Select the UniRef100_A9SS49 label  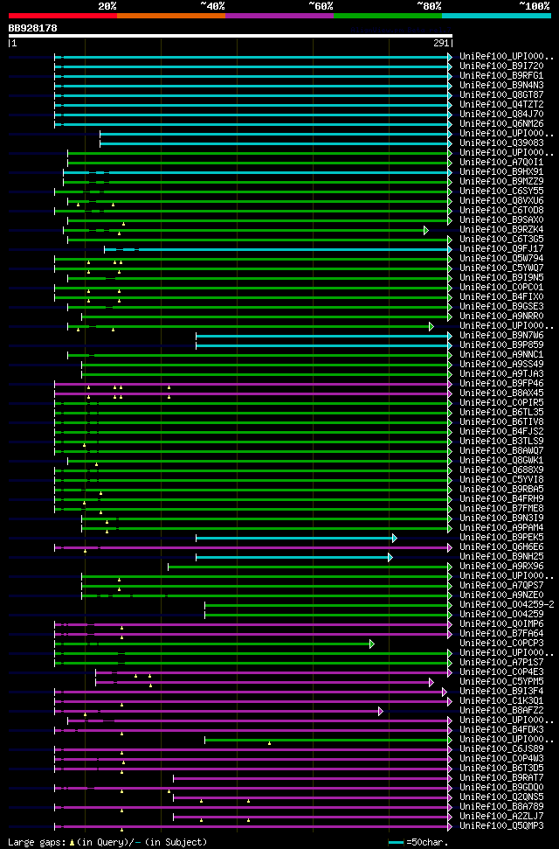coord(501,365)
